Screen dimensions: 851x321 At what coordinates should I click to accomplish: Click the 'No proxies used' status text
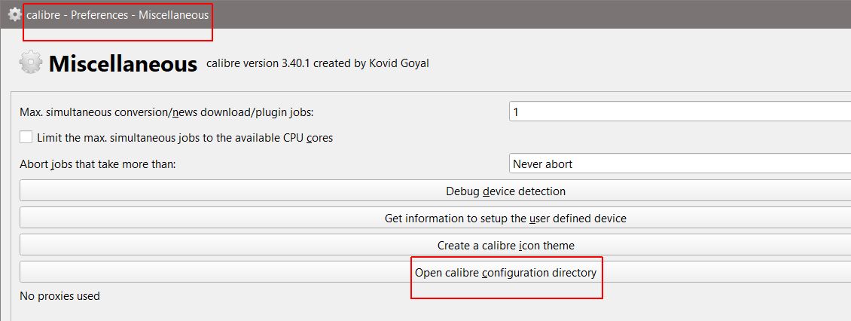click(59, 296)
